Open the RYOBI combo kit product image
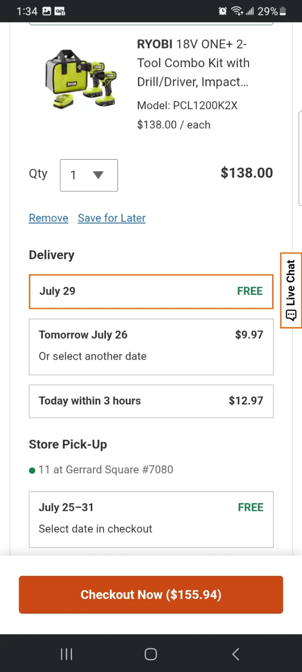 (x=80, y=79)
